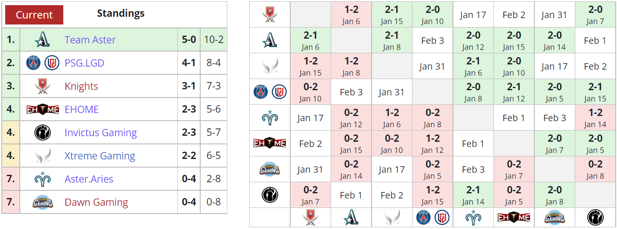
Task: Click Team Aster logo in crosstable bottom row
Action: point(351,217)
